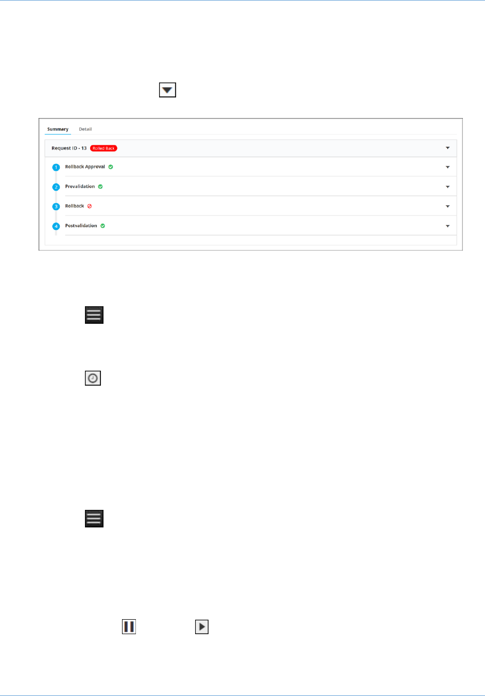
Task: Click green check next to Rollback Approval
Action: click(111, 167)
